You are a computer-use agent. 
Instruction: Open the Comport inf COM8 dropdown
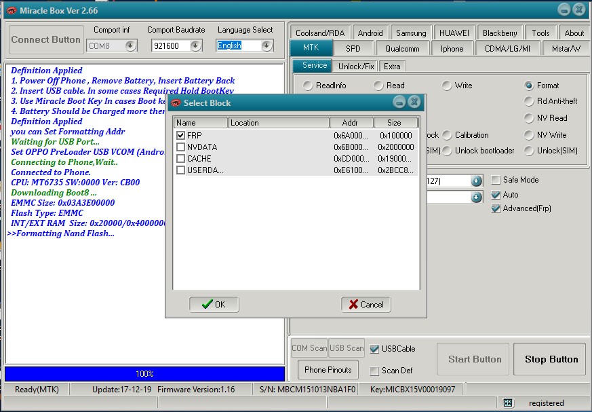coord(130,45)
